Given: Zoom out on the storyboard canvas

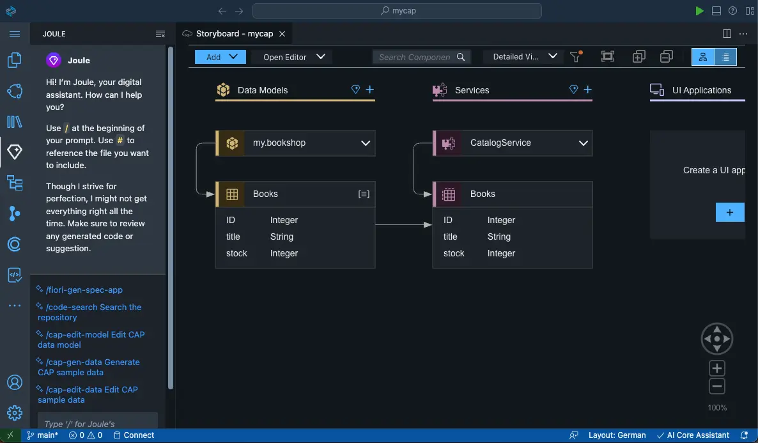Looking at the screenshot, I should pos(717,386).
